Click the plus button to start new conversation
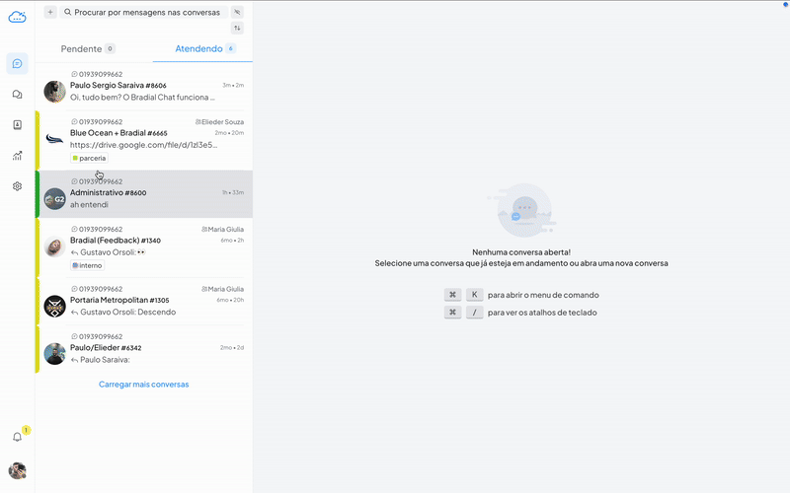The height and width of the screenshot is (493, 790). [50, 12]
